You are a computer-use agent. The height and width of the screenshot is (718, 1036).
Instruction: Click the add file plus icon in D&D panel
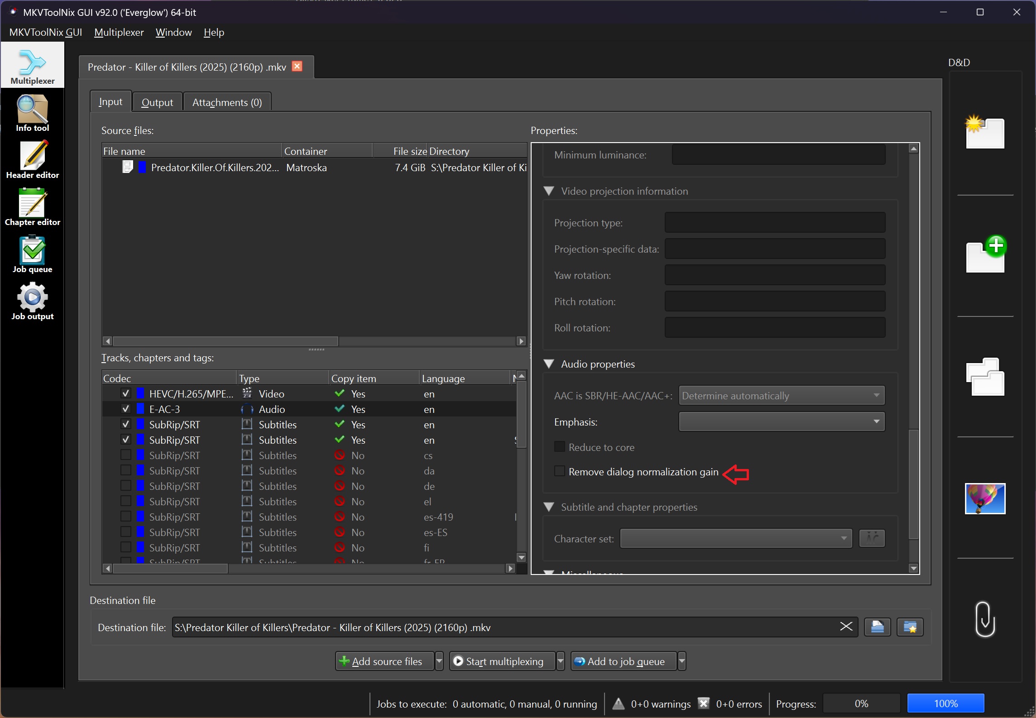click(x=986, y=254)
